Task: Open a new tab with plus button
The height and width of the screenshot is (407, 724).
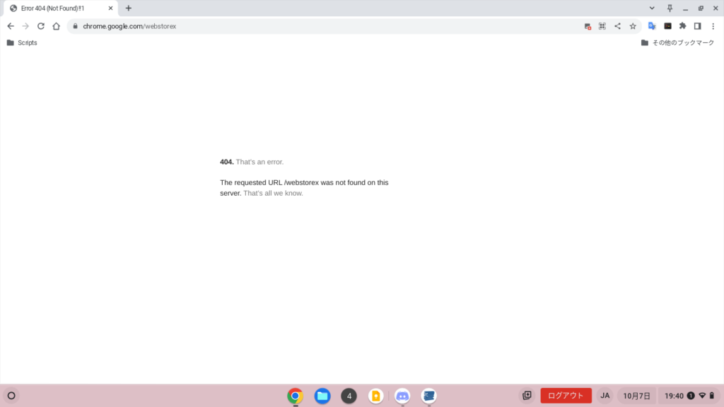Action: tap(128, 8)
